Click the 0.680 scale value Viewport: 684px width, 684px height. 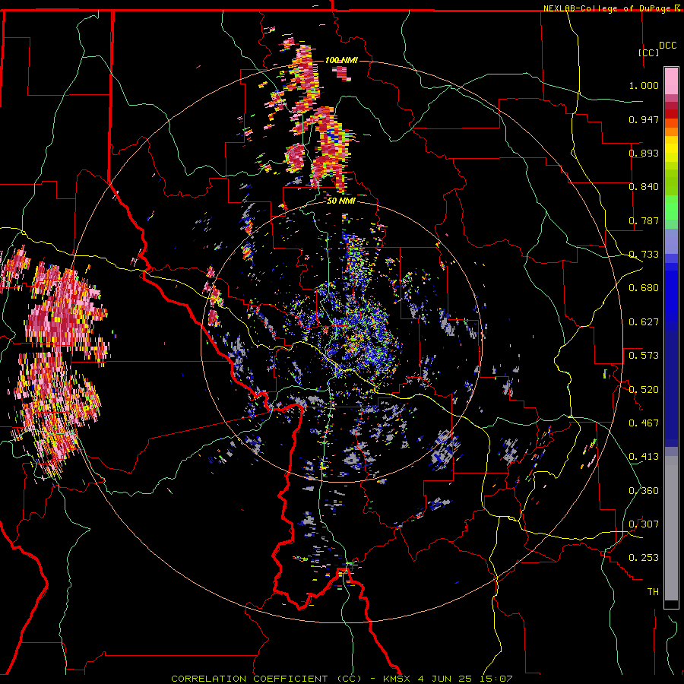pos(644,288)
